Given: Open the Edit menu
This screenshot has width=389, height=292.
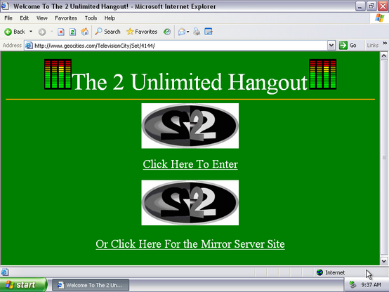Looking at the screenshot, I should coord(24,18).
